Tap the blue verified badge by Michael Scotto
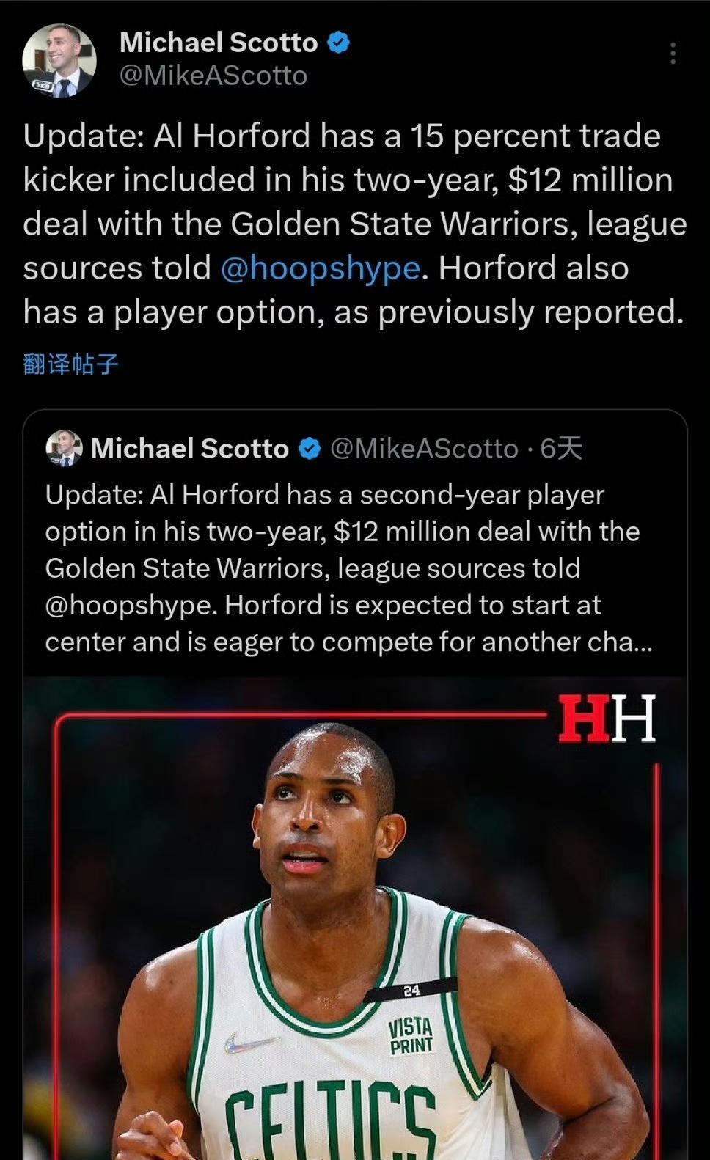Viewport: 710px width, 1160px height. (337, 43)
